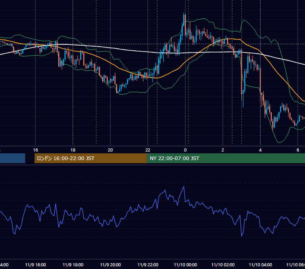Click the 11/9 22:00 date label

148,265
